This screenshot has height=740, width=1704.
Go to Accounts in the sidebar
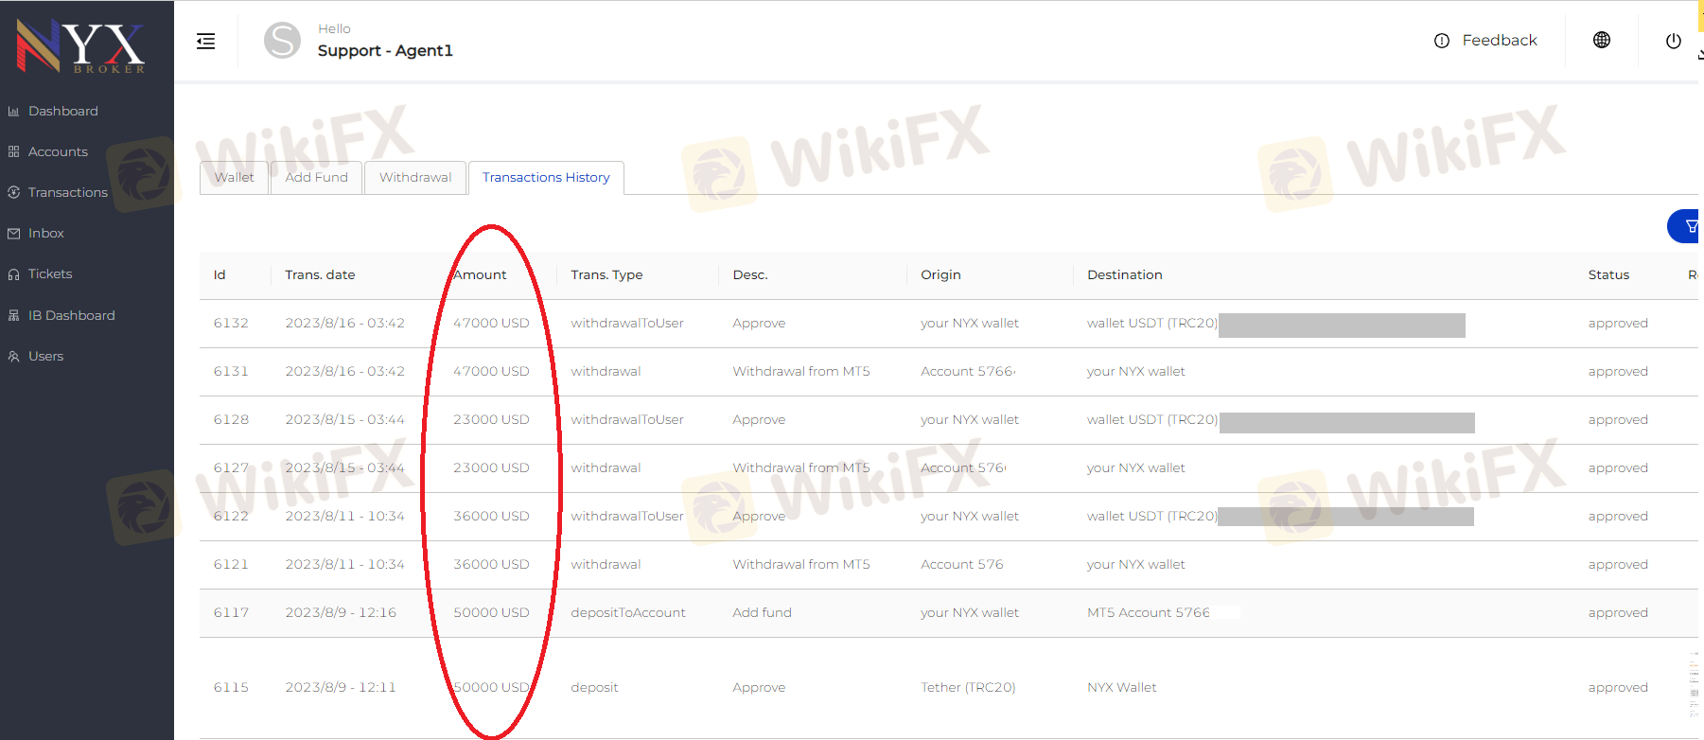[58, 151]
